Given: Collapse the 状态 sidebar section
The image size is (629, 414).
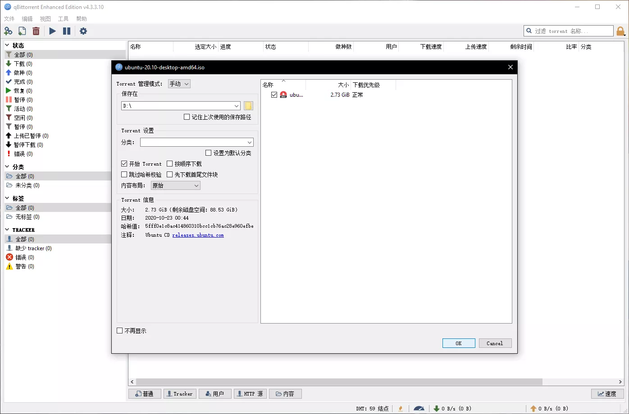Looking at the screenshot, I should point(7,45).
